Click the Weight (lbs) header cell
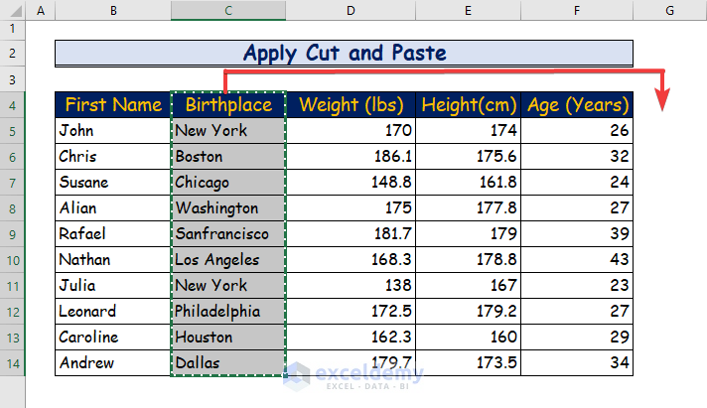This screenshot has width=707, height=408. click(x=351, y=105)
